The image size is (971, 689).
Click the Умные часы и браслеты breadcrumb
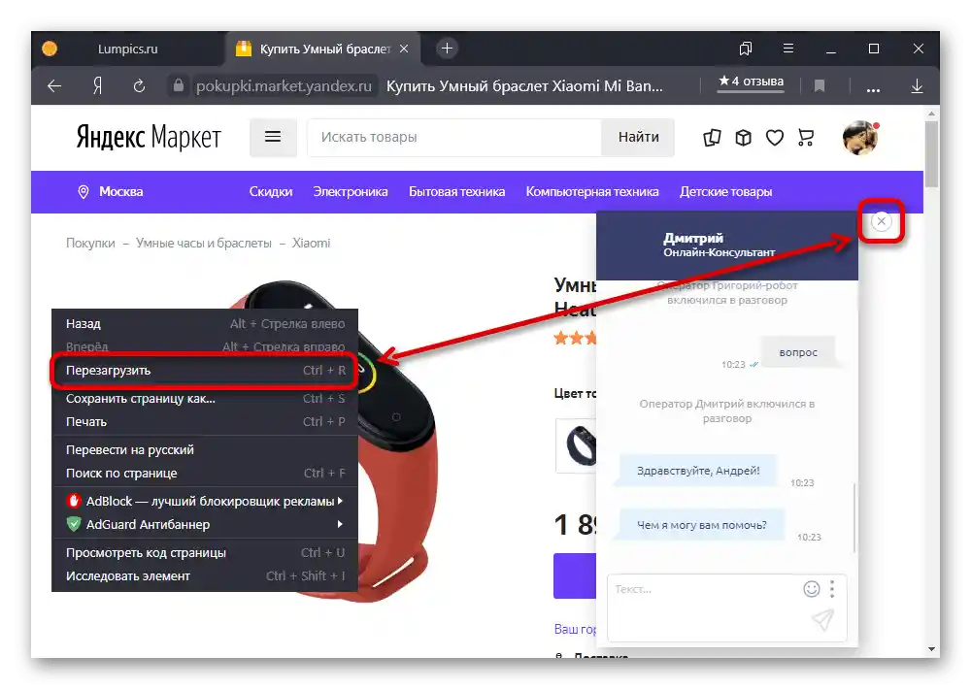click(x=204, y=244)
